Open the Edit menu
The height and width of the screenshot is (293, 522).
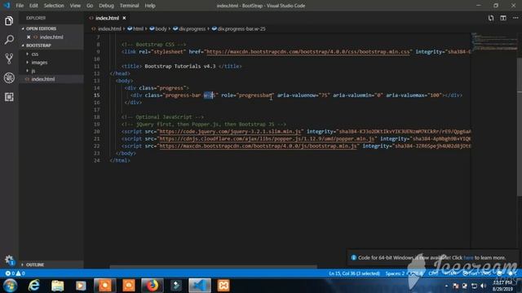33,6
